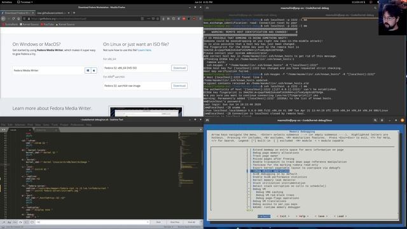
Task: Open clock and date in top bar
Action: click(x=203, y=2)
